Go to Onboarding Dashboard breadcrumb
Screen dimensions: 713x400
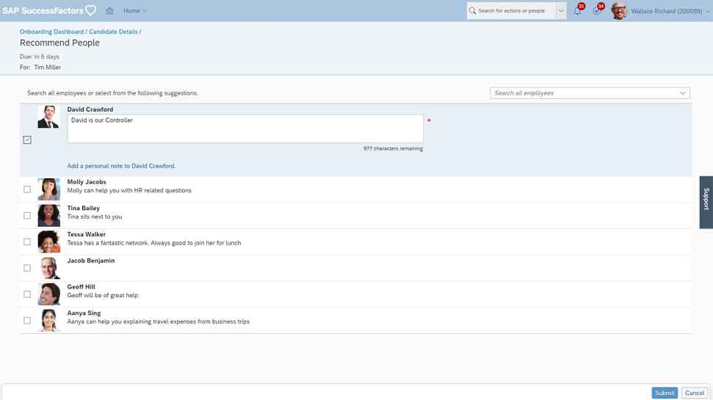click(x=51, y=32)
